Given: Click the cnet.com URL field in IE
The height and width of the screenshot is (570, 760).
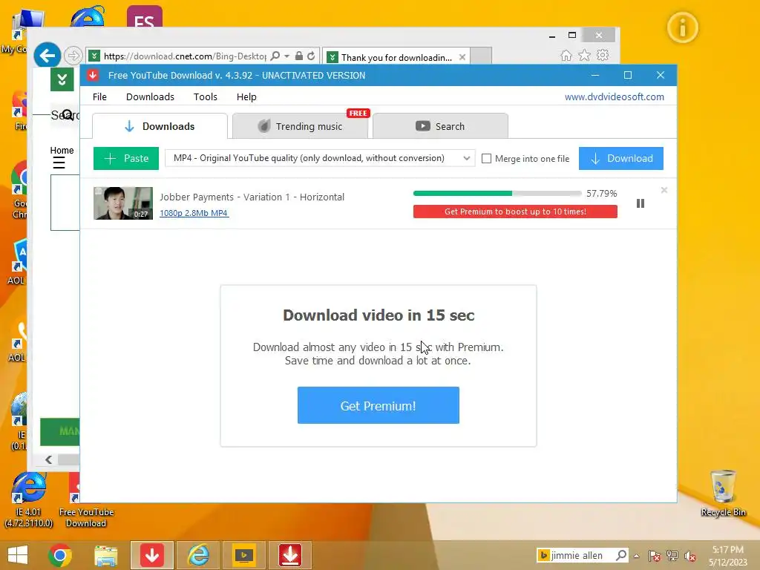Looking at the screenshot, I should [x=185, y=56].
